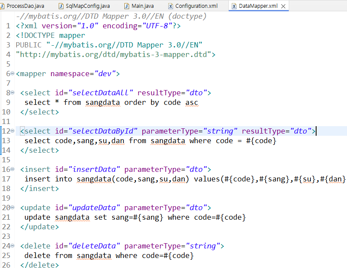Click the Java file icon on Main.java tab
The width and height of the screenshot is (347, 268).
pyautogui.click(x=127, y=6)
